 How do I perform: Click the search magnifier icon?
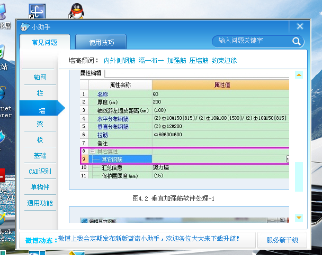(x=297, y=42)
